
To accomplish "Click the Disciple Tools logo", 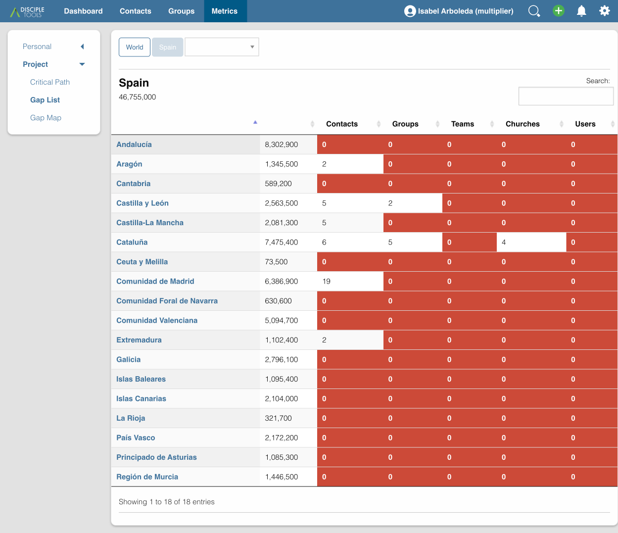I will [x=27, y=11].
